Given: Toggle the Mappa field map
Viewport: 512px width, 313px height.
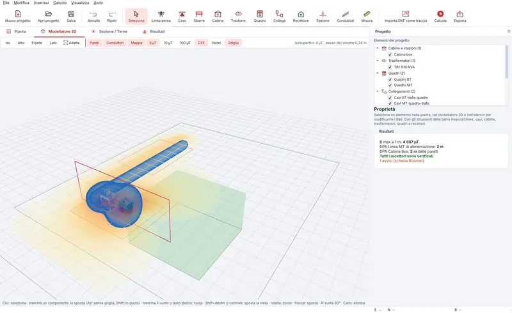Looking at the screenshot, I should (x=136, y=43).
